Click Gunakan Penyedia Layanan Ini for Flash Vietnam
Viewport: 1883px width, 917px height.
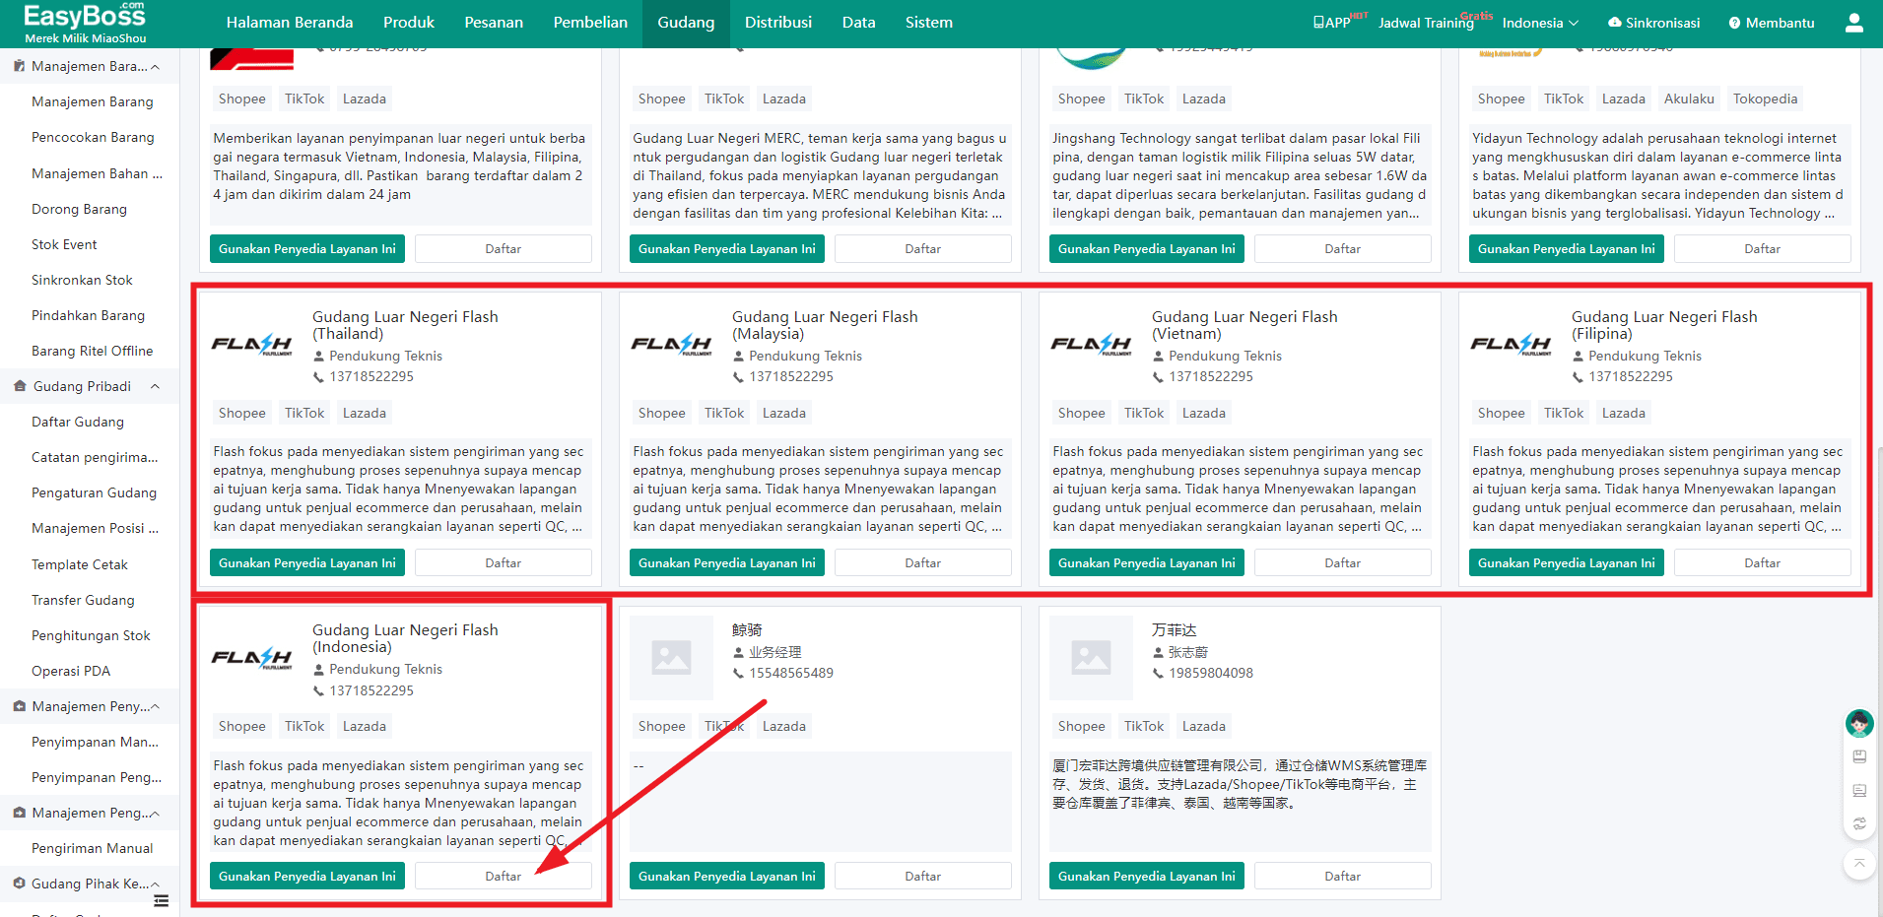1147,562
